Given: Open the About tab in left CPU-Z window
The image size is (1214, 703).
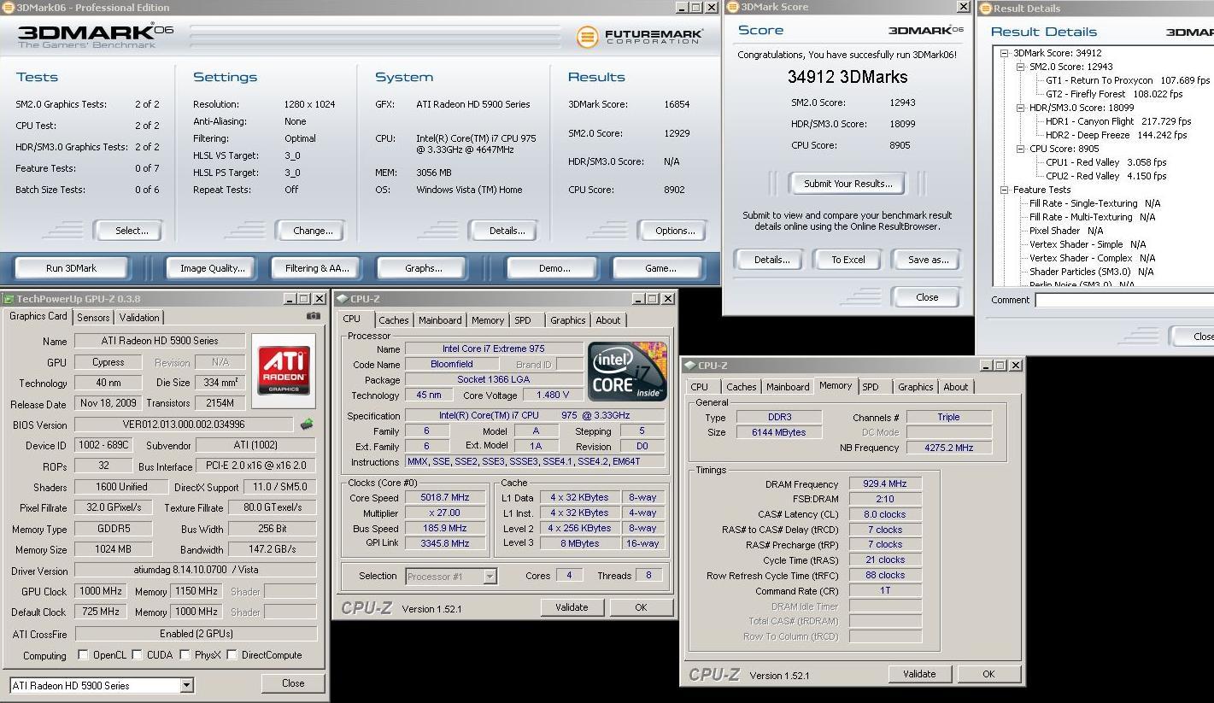Looking at the screenshot, I should 608,320.
